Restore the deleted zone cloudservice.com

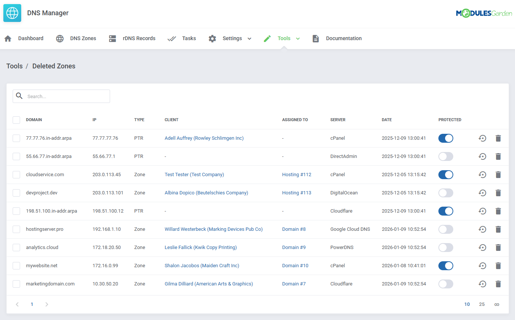tap(482, 175)
